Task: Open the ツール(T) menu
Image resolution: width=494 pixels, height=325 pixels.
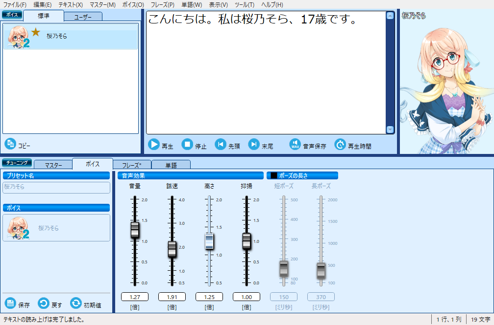Action: (x=245, y=5)
